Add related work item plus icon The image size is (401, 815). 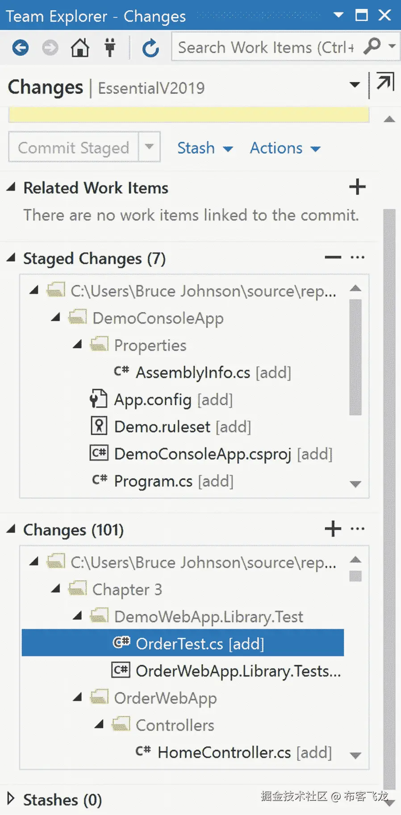coord(357,187)
